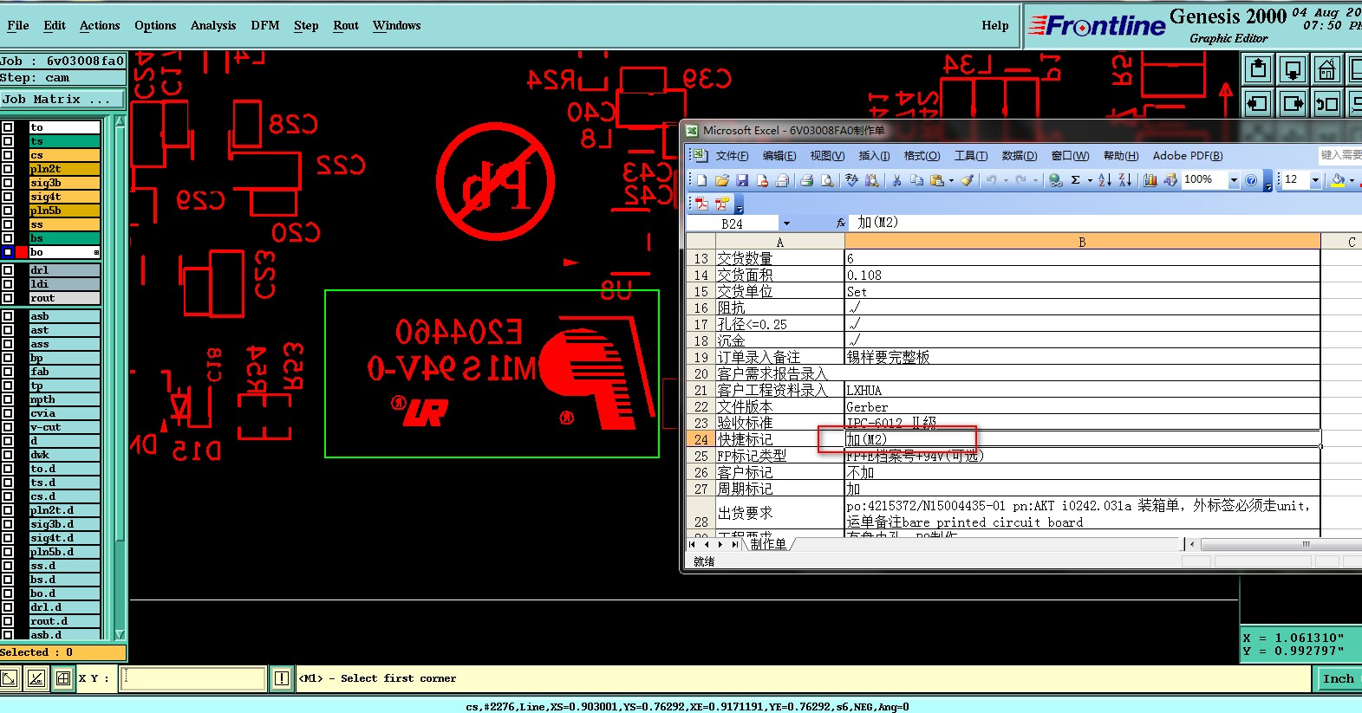
Task: Click the Fill Color paint bucket icon
Action: pos(1338,180)
